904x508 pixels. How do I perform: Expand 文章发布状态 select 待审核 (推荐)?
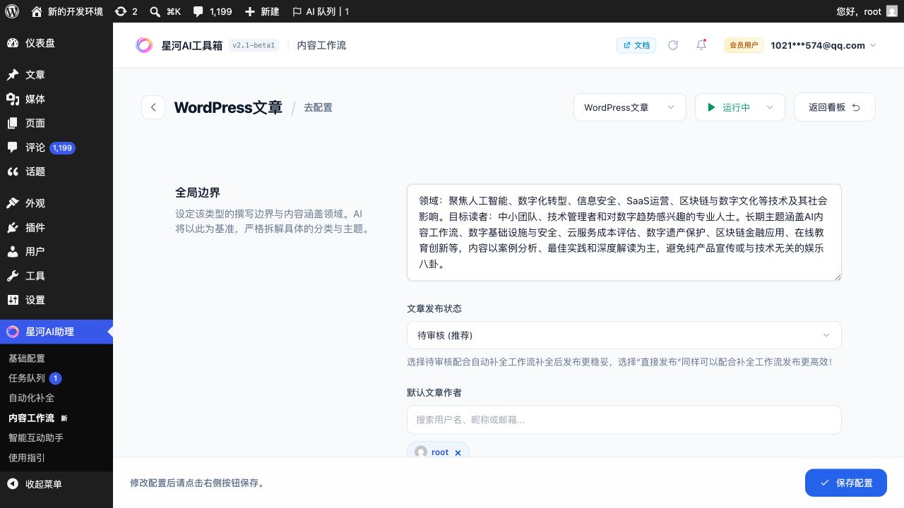click(624, 335)
